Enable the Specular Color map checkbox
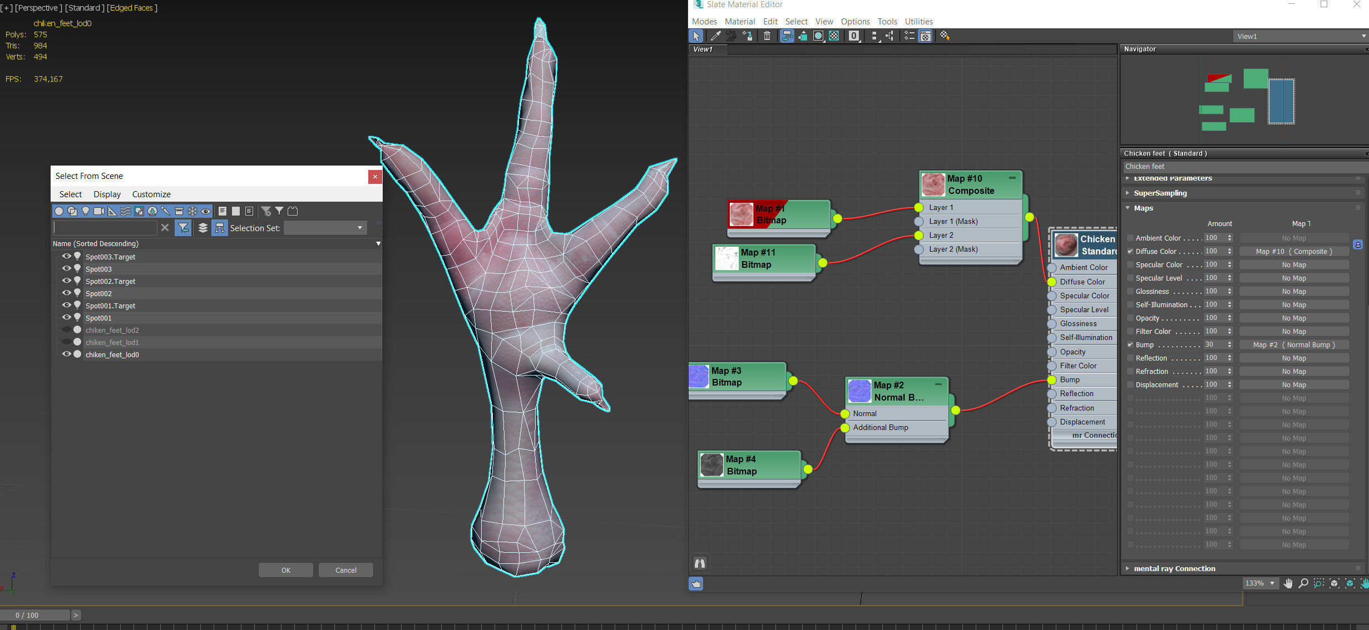This screenshot has height=630, width=1369. [x=1130, y=265]
